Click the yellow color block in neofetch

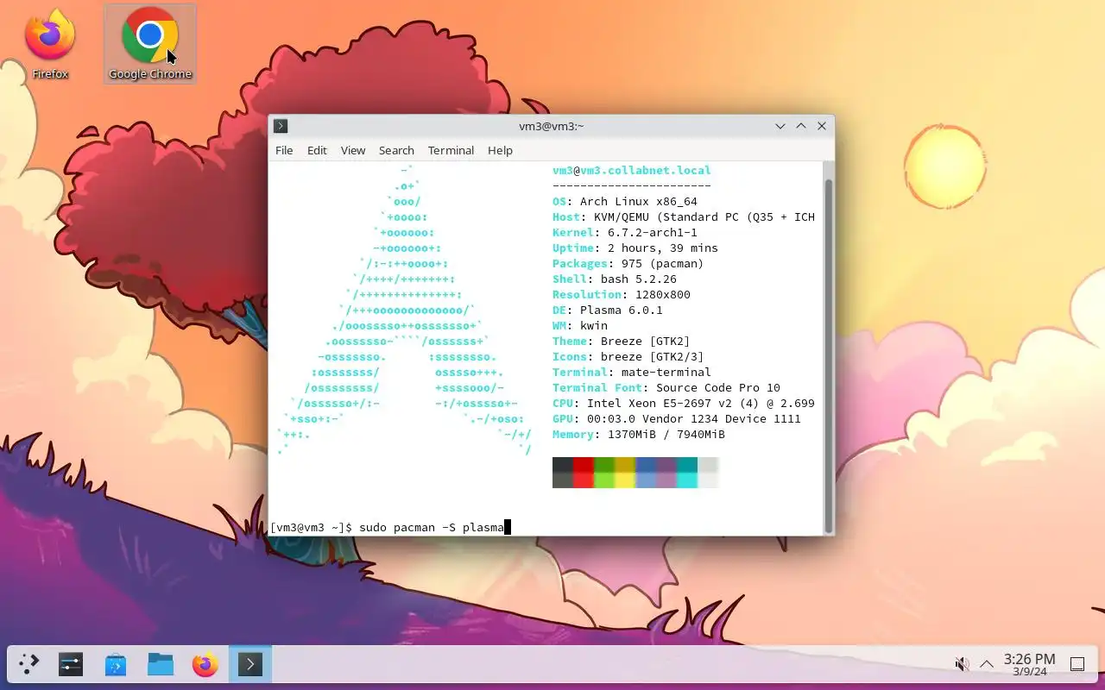[x=625, y=473]
